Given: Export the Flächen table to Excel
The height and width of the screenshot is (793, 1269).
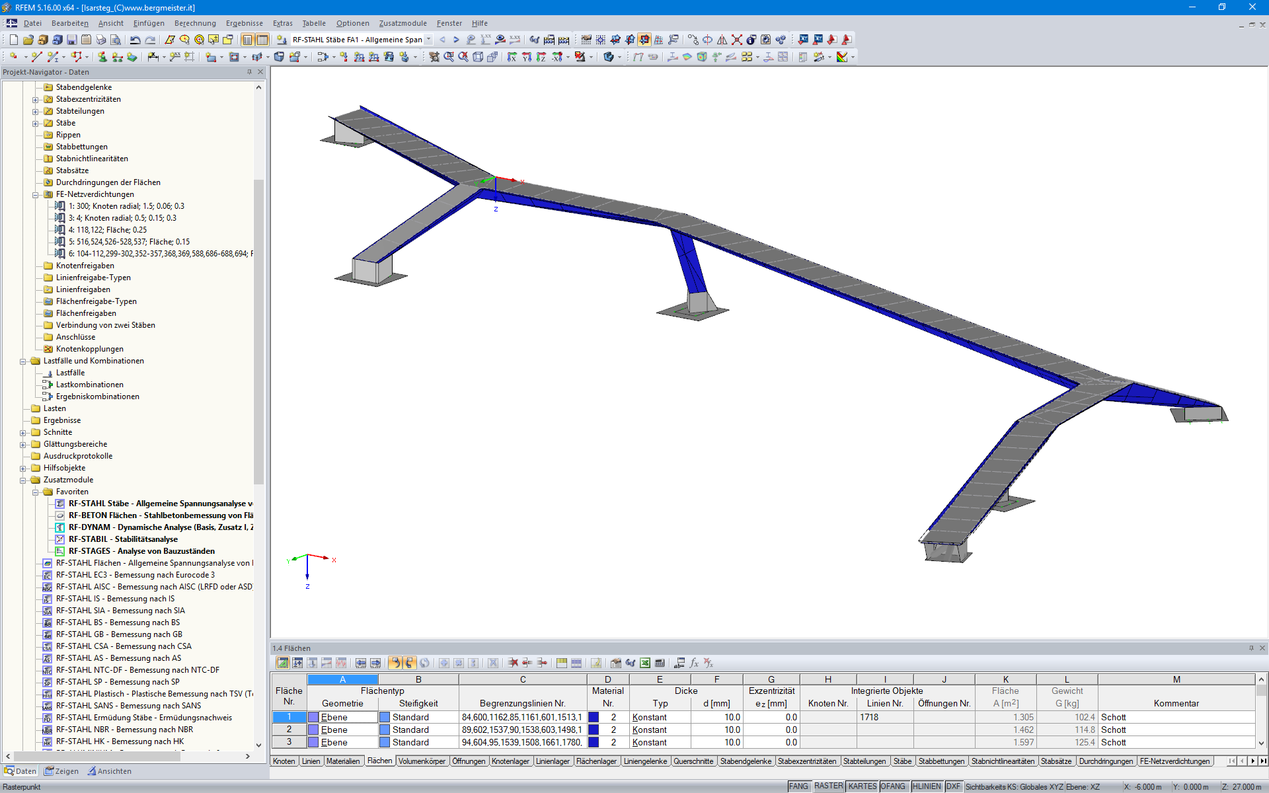Looking at the screenshot, I should point(645,662).
